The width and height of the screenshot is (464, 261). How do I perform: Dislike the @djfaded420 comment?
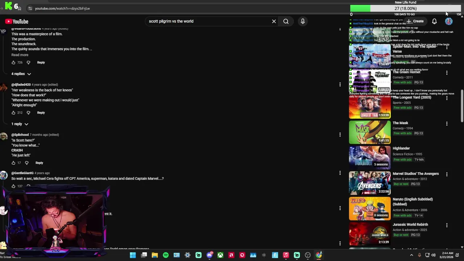[28, 113]
